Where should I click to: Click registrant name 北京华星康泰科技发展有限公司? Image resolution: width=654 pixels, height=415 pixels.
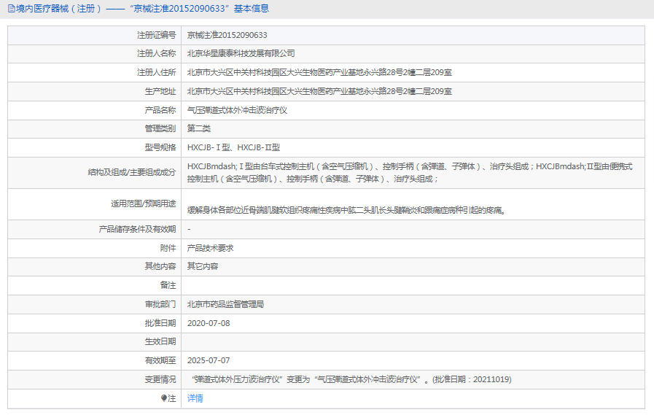pos(241,53)
